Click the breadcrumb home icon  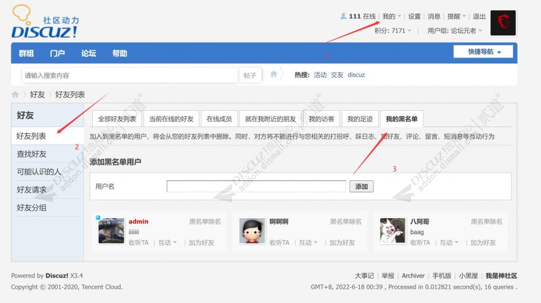[15, 94]
